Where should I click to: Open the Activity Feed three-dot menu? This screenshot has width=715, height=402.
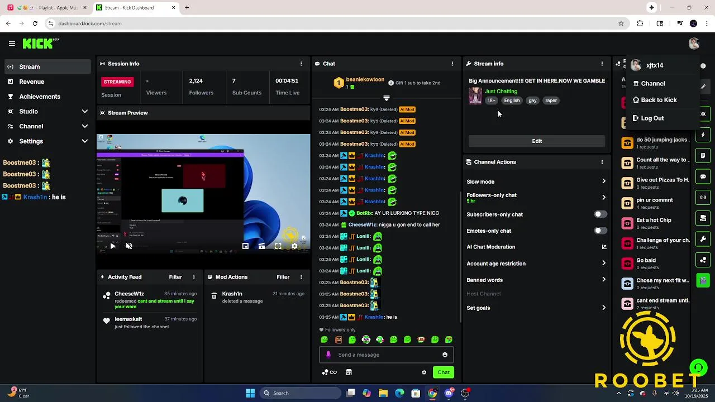tap(194, 277)
